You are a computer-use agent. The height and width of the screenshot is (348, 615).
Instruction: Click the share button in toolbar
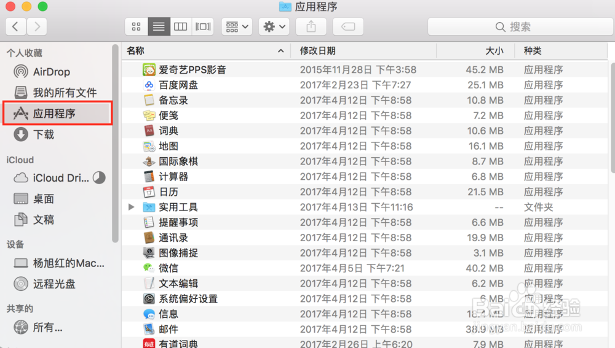(x=311, y=26)
